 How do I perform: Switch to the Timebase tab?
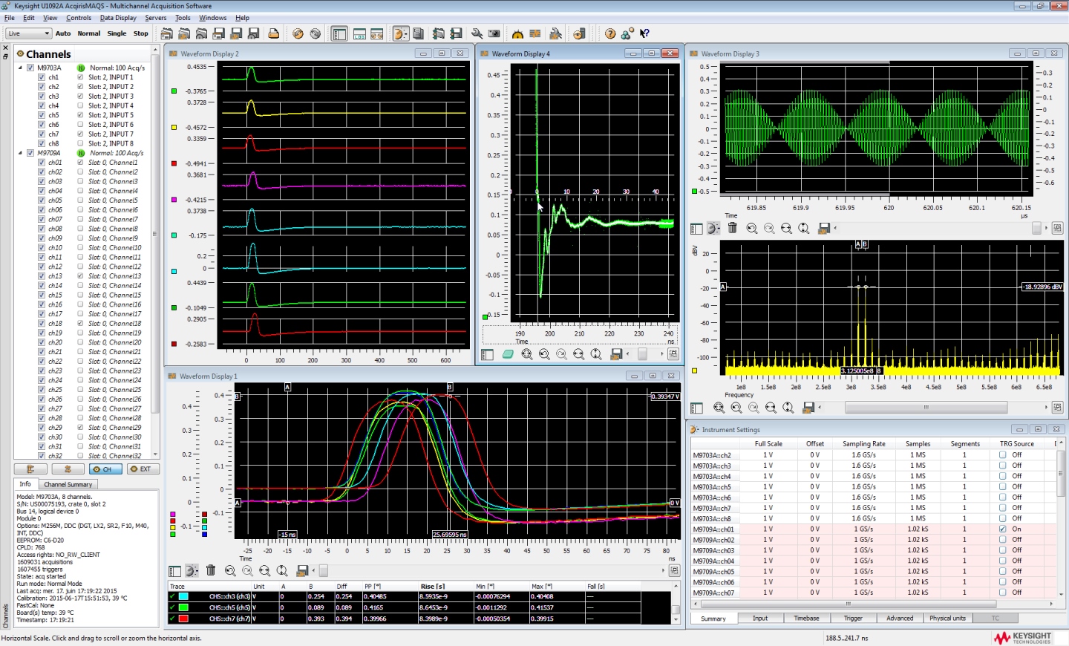[x=806, y=618]
